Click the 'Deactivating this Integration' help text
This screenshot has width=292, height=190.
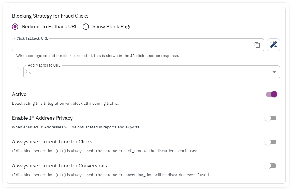pos(65,103)
